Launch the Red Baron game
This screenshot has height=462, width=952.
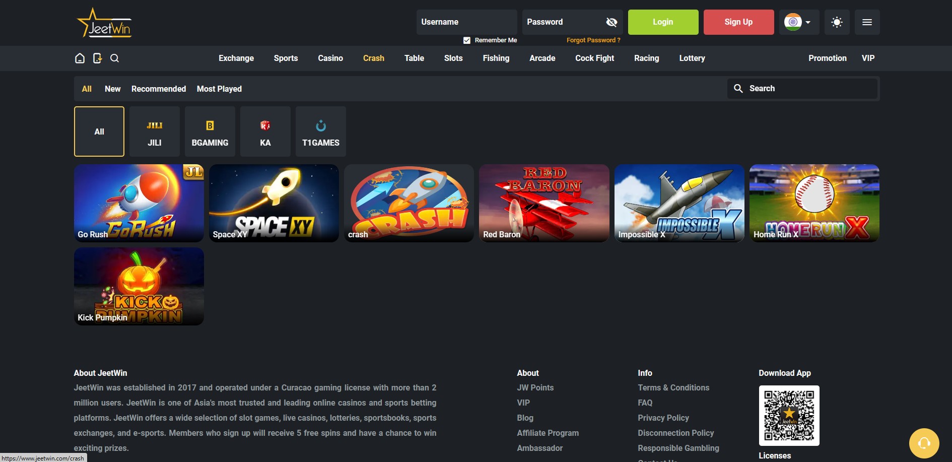pos(544,203)
